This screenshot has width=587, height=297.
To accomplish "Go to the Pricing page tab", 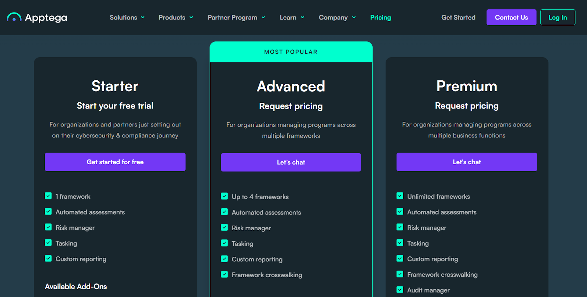I will click(x=380, y=17).
